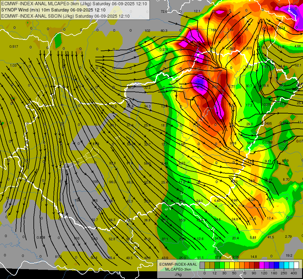This screenshot has height=279, width=303.
Task: Click the legend tick value 120
Action: coord(264,273)
